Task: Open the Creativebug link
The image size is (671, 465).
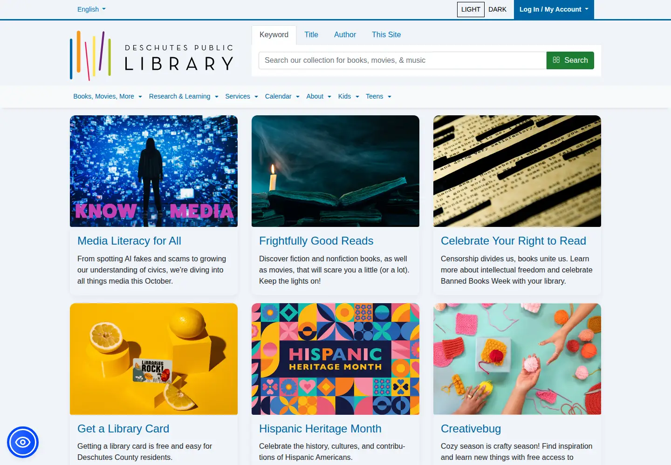Action: click(x=471, y=429)
